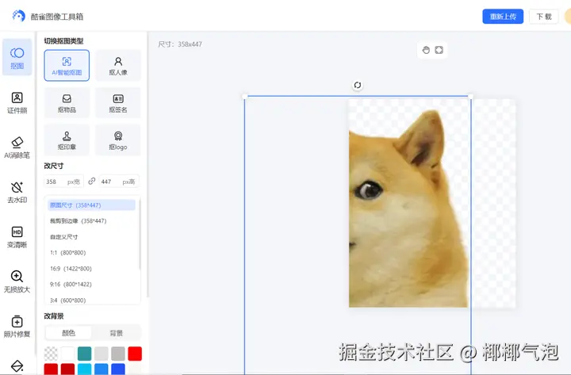Select 裁剪到边缘 (358*447) size option
The image size is (571, 375).
pos(91,221)
